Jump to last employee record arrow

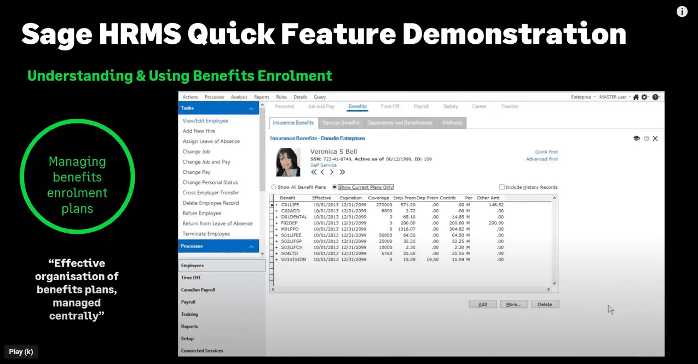[342, 172]
